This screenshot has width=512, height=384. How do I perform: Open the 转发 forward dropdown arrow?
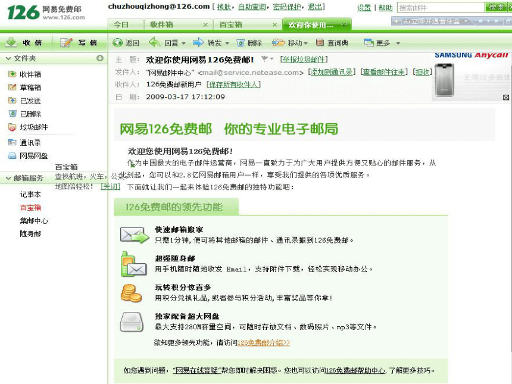[227, 43]
